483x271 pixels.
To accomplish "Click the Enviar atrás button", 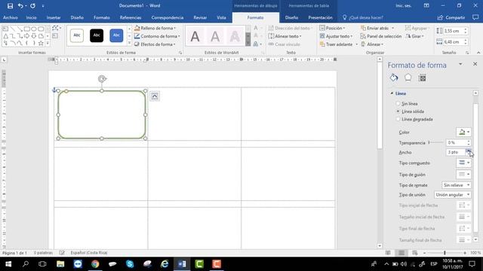I will tap(377, 28).
